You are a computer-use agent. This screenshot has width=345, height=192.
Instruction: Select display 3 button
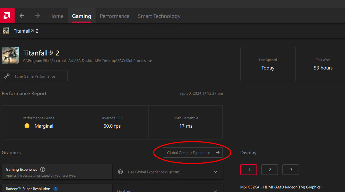(291, 170)
